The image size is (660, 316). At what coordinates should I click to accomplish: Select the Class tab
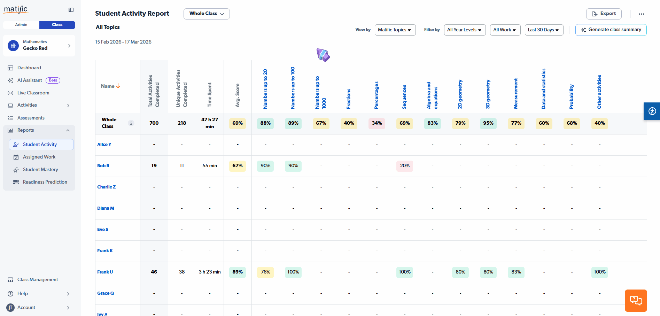click(x=57, y=25)
